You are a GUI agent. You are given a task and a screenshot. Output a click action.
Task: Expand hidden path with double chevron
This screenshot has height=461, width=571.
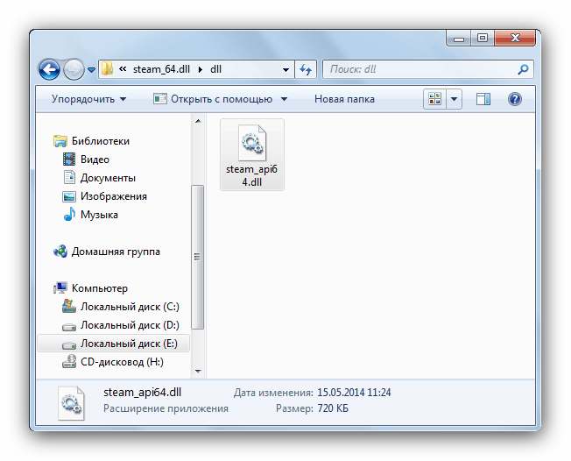pos(123,69)
